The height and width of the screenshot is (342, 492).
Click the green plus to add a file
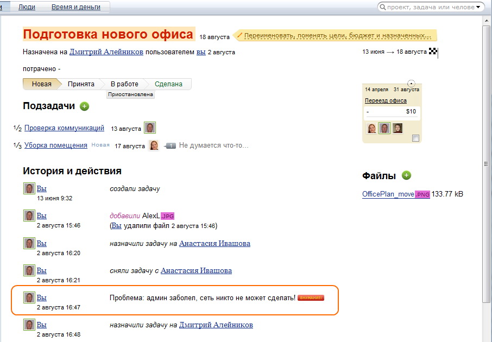point(406,175)
